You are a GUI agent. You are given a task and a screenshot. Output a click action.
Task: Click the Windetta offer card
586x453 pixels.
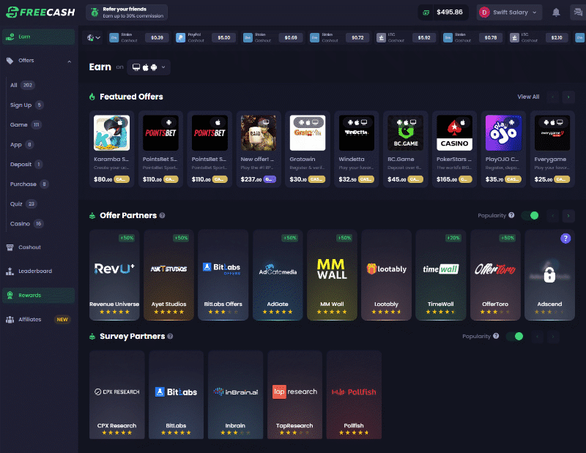coord(357,149)
